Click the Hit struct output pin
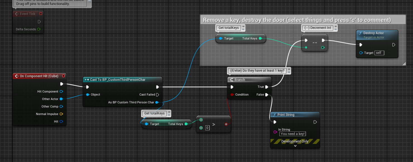Screen dimensions: 413x162 [61, 121]
